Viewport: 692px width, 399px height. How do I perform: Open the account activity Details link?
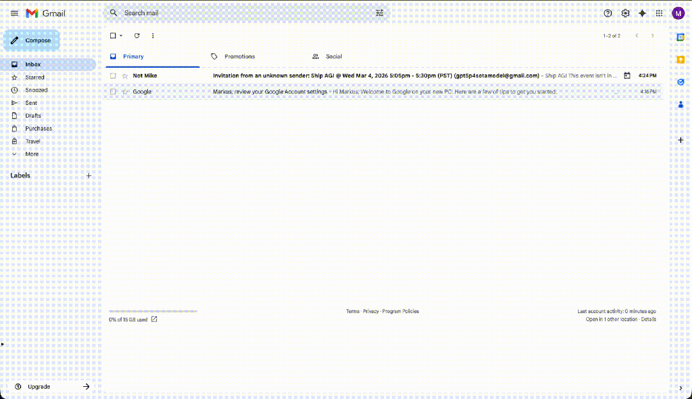coord(648,319)
